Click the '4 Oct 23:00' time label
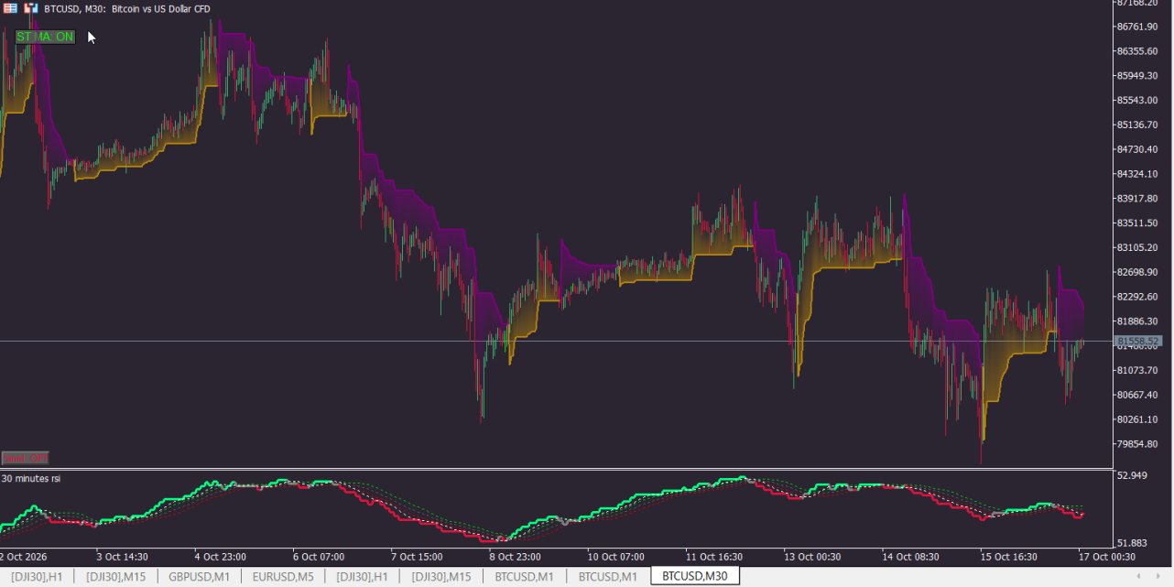Screen dimensions: 1174x587 click(x=221, y=556)
